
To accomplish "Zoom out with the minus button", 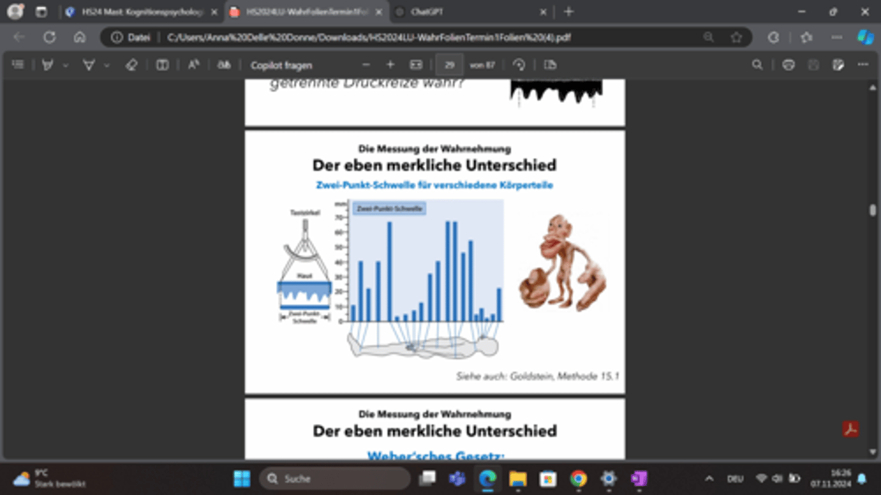I will [x=366, y=65].
